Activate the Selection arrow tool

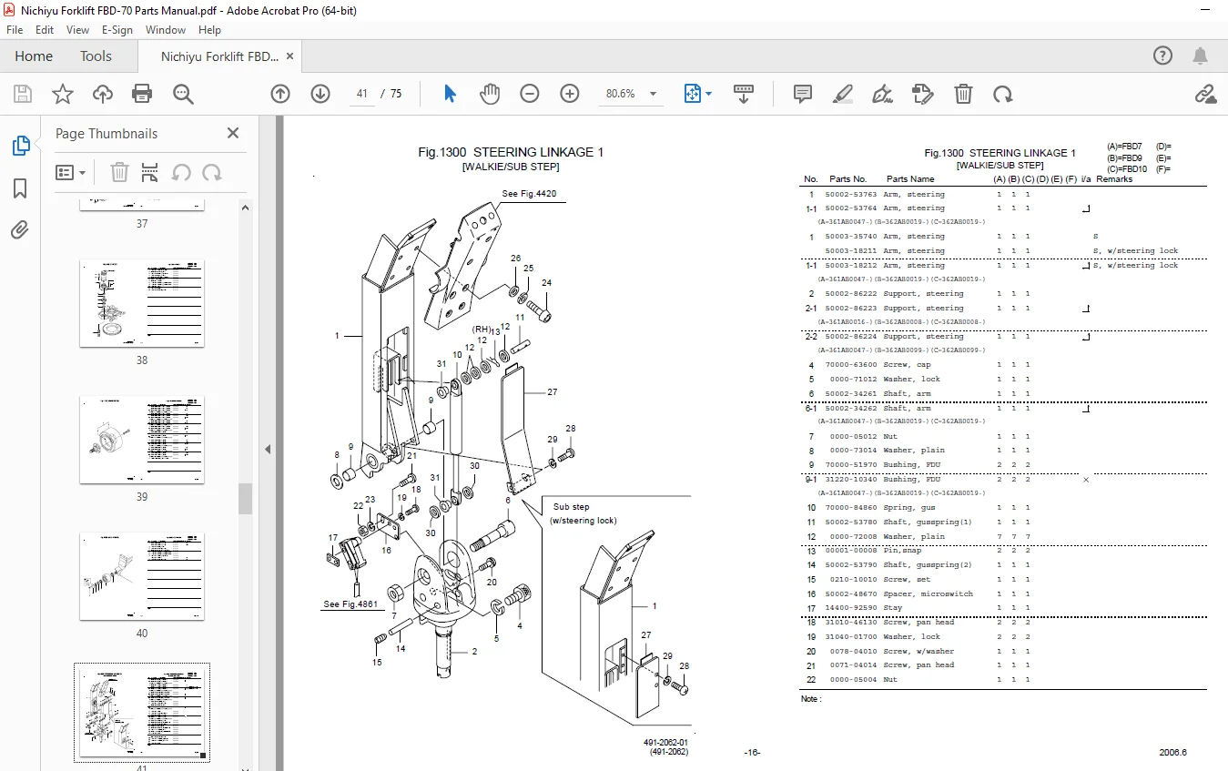(x=450, y=94)
